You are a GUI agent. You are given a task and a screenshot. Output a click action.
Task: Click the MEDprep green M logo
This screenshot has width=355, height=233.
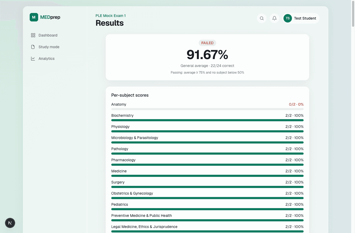[34, 17]
